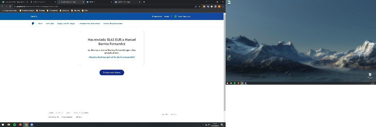Open Spotify from the left taskbar
Image resolution: width=376 pixels, height=127 pixels.
[14, 125]
